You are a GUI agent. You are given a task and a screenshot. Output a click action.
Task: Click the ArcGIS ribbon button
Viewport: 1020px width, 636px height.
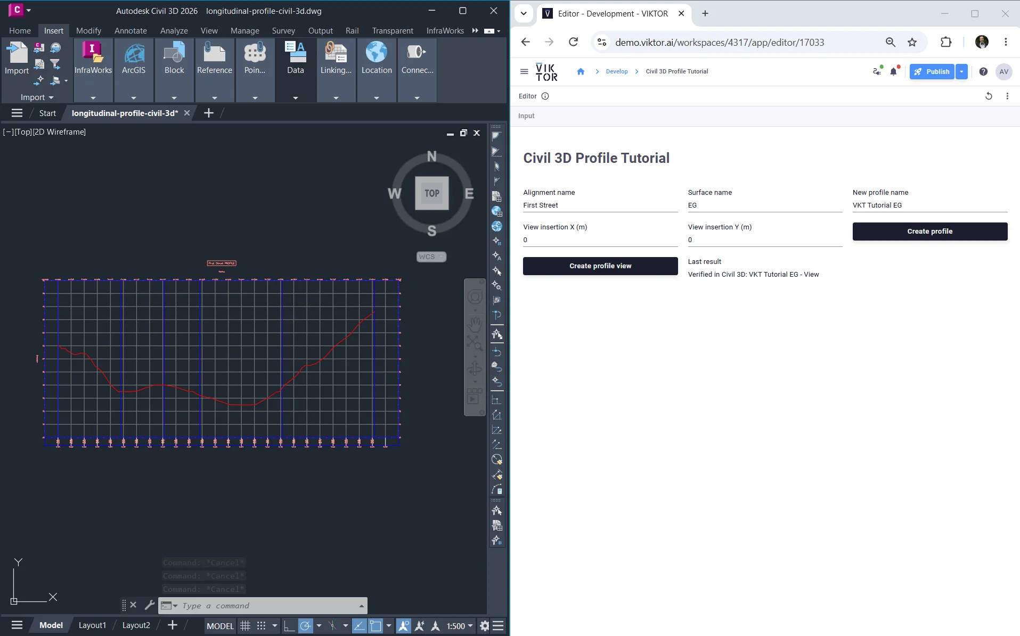[x=134, y=59]
